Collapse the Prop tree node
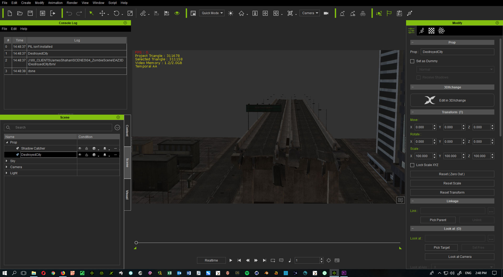This screenshot has height=277, width=503. 7,142
